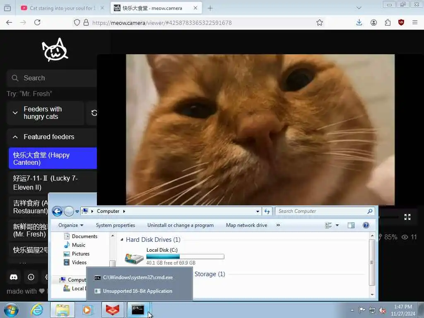424x318 pixels.
Task: Bookmark this page with the star icon
Action: [320, 23]
